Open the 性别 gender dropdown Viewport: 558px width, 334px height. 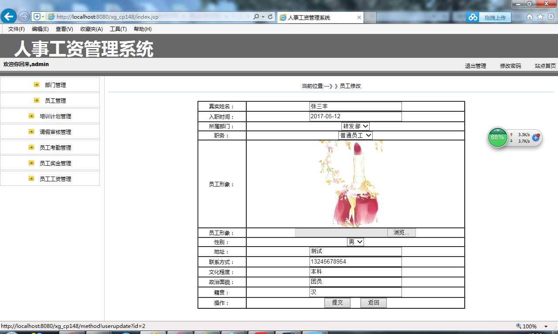[355, 242]
